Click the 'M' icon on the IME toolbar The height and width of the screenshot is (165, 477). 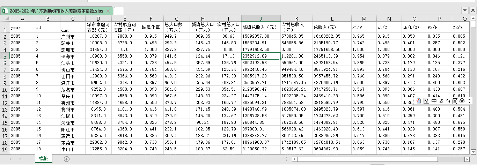[426, 101]
